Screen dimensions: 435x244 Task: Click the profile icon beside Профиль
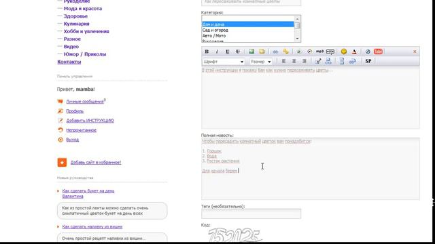pos(60,111)
